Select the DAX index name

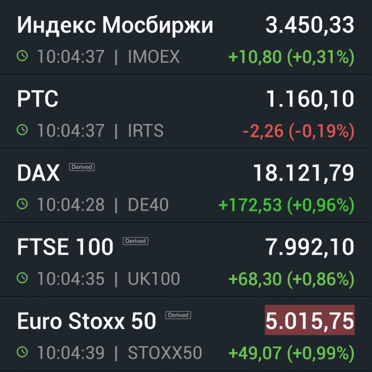38,173
